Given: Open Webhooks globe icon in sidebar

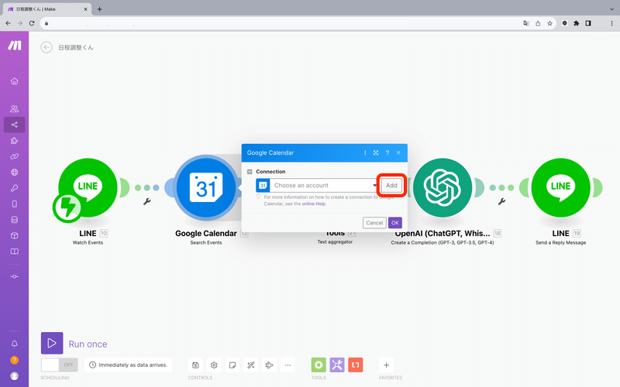Looking at the screenshot, I should [14, 172].
